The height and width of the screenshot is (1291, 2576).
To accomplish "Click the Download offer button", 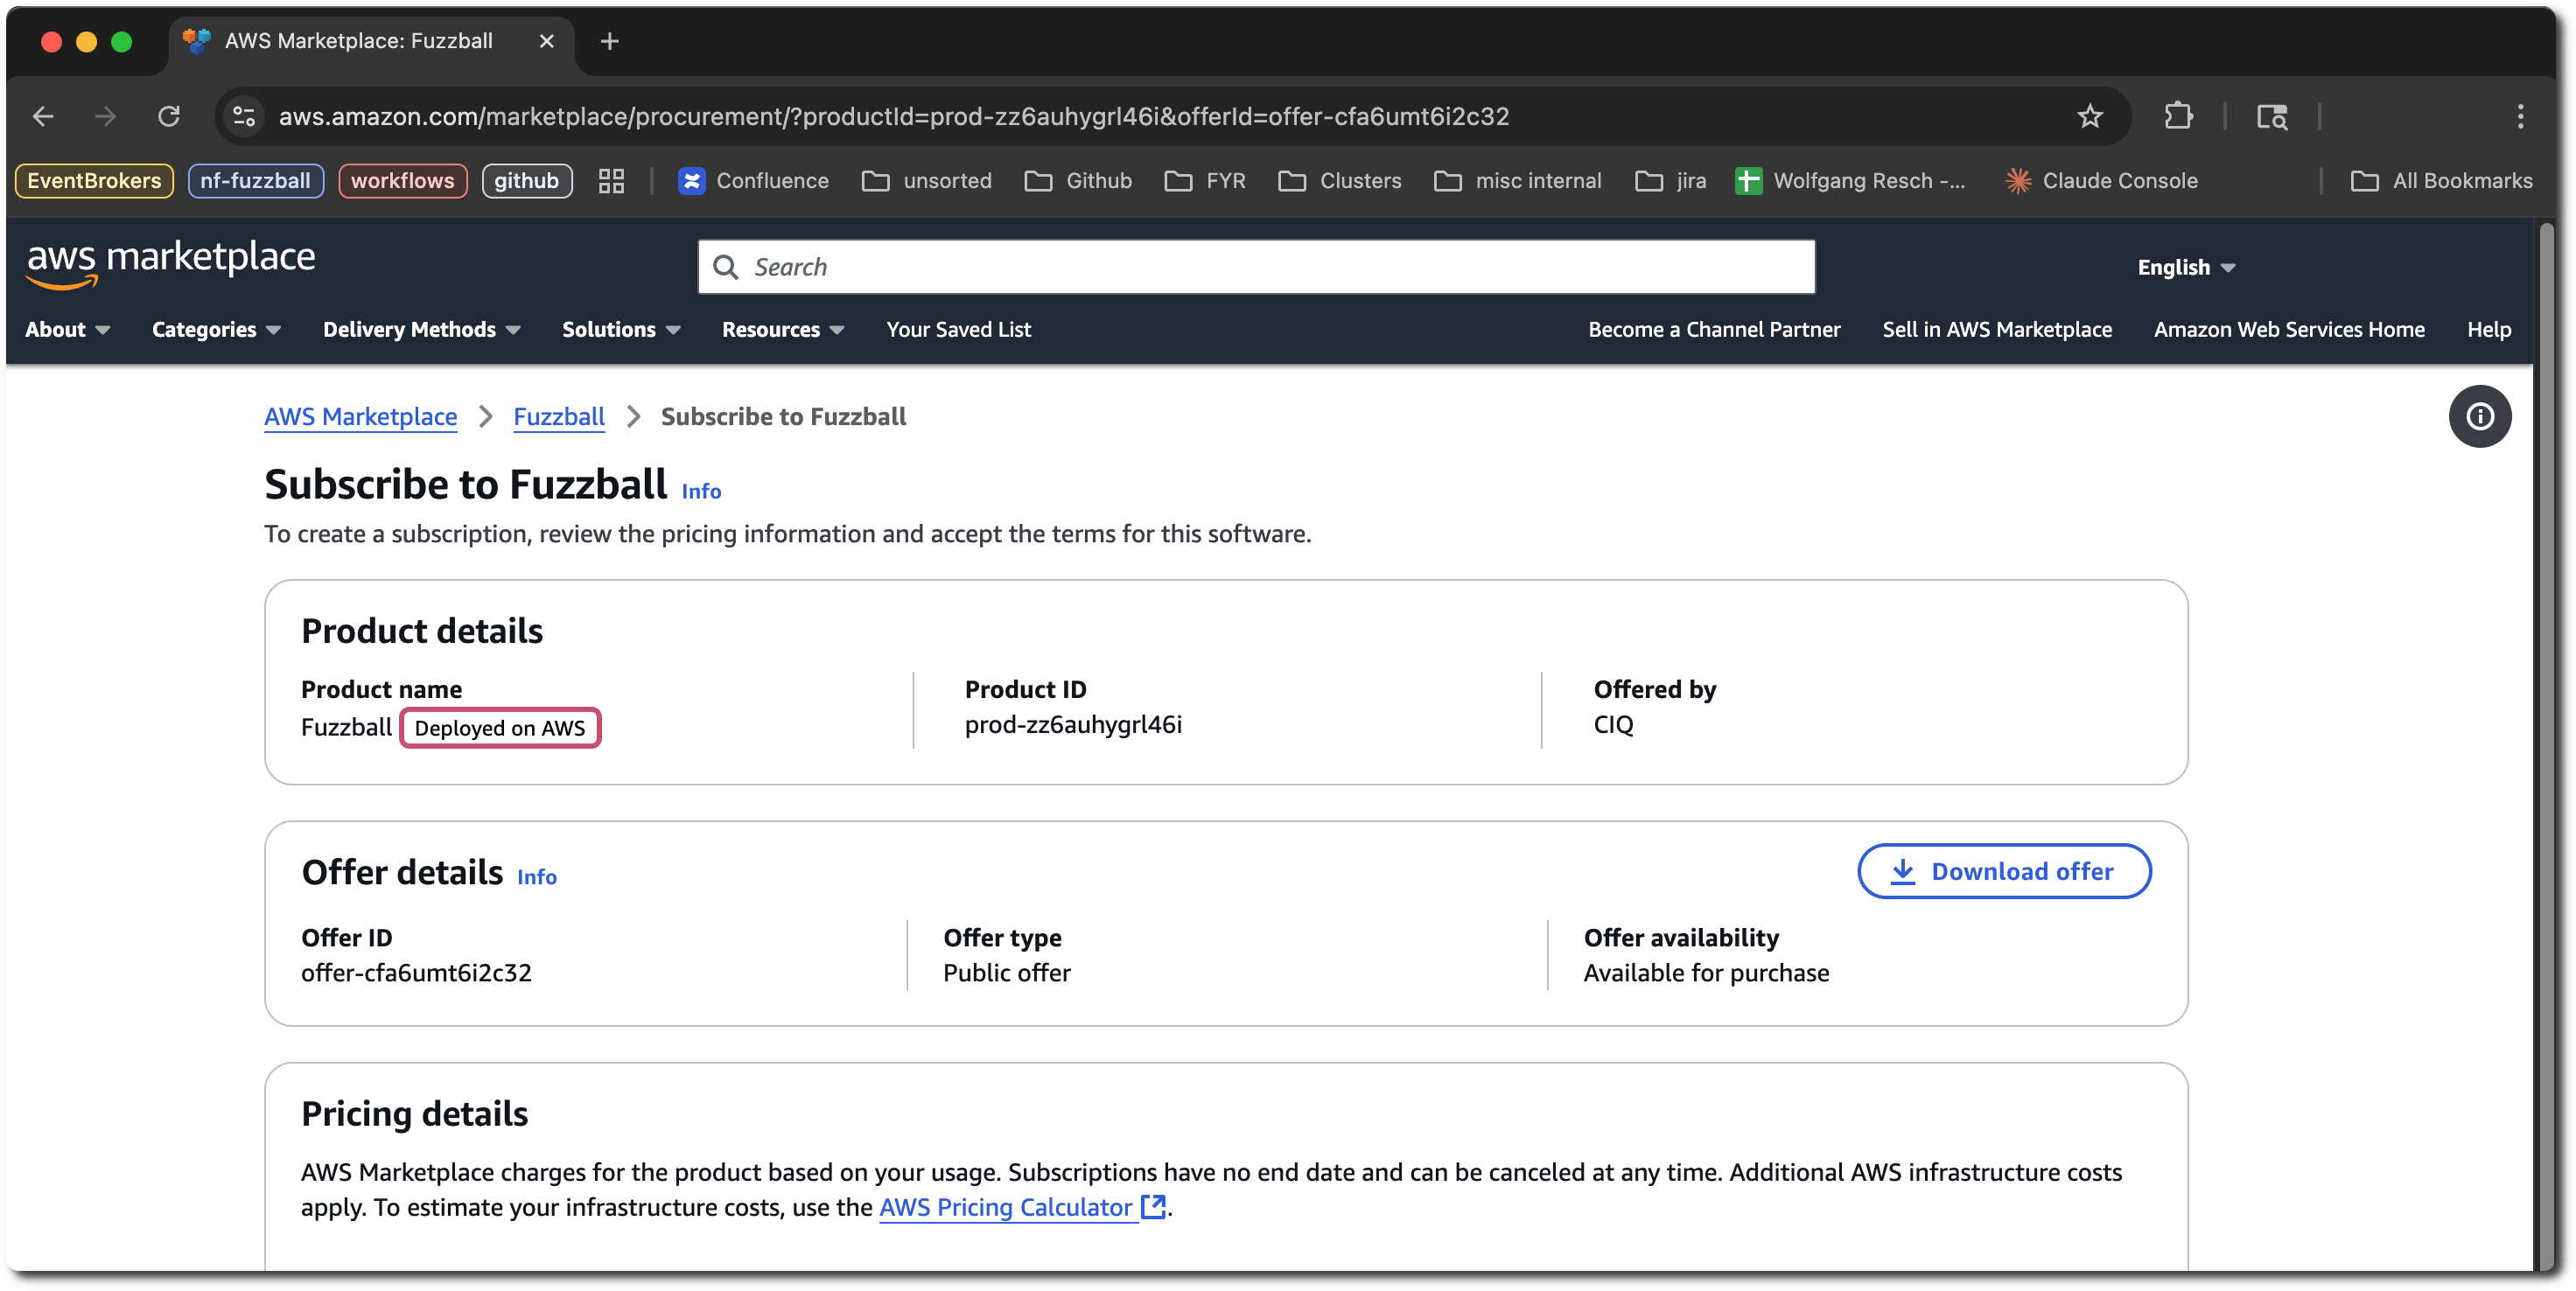I will (2003, 871).
